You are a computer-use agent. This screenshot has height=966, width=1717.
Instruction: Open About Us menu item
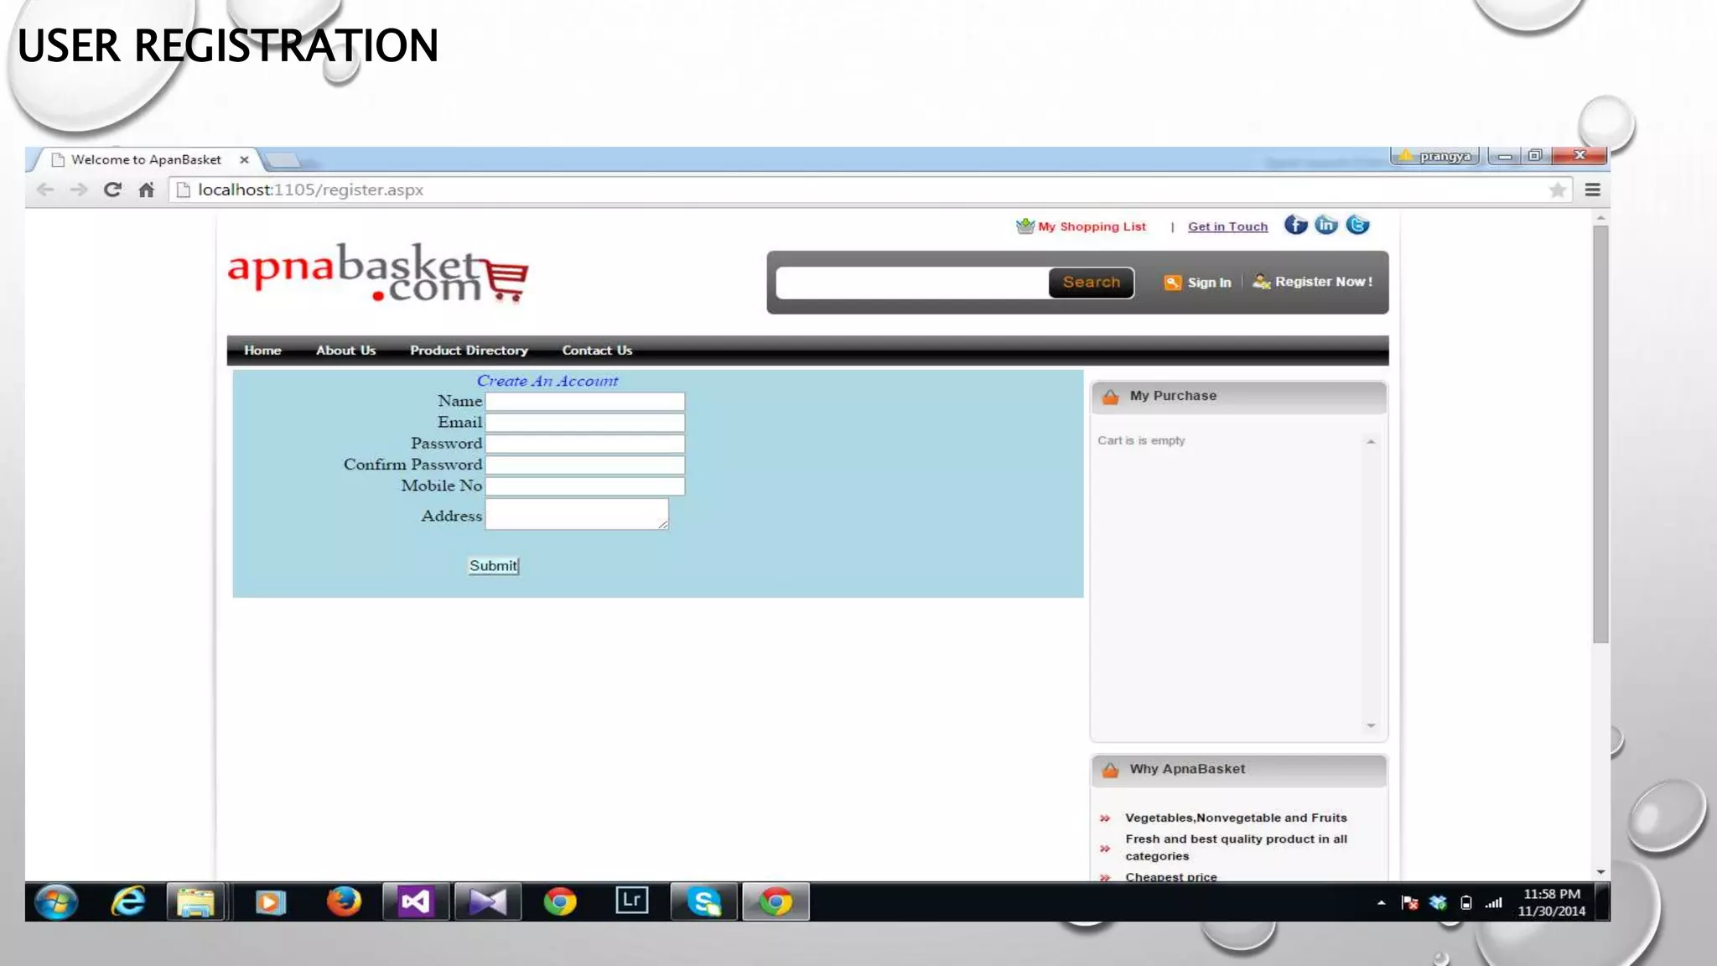pos(345,351)
